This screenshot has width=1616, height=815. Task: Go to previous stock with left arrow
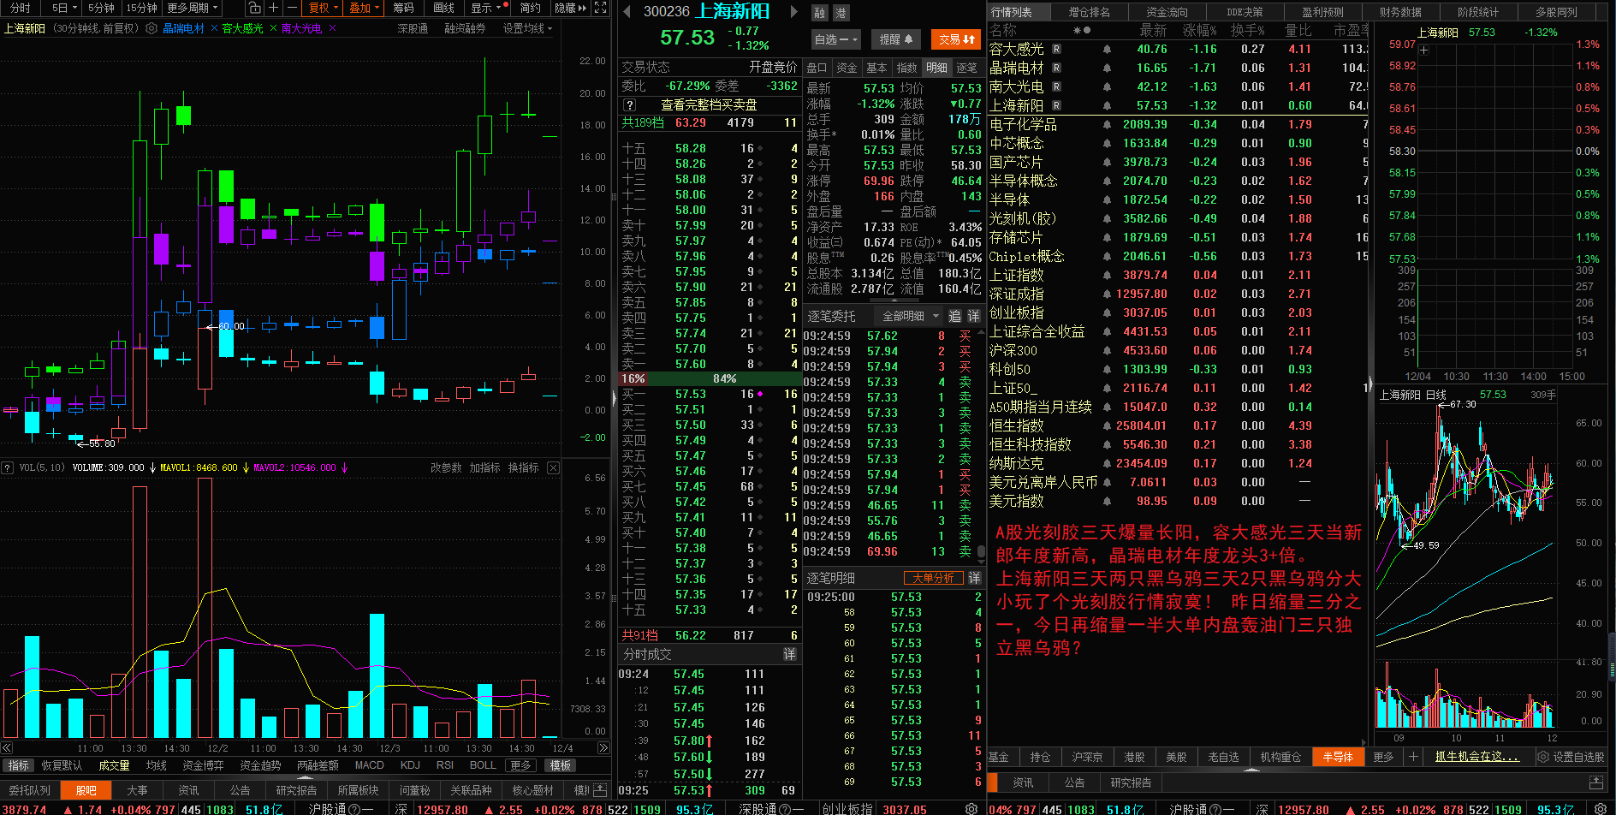click(x=627, y=11)
